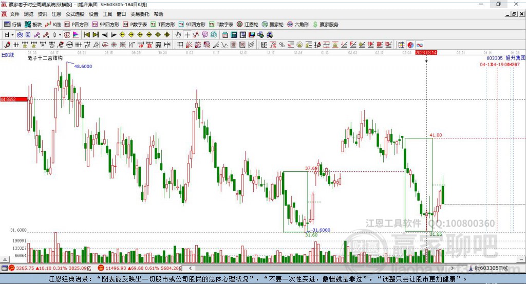
Task: Click the 44.8692 red price tag
Action: point(14,99)
